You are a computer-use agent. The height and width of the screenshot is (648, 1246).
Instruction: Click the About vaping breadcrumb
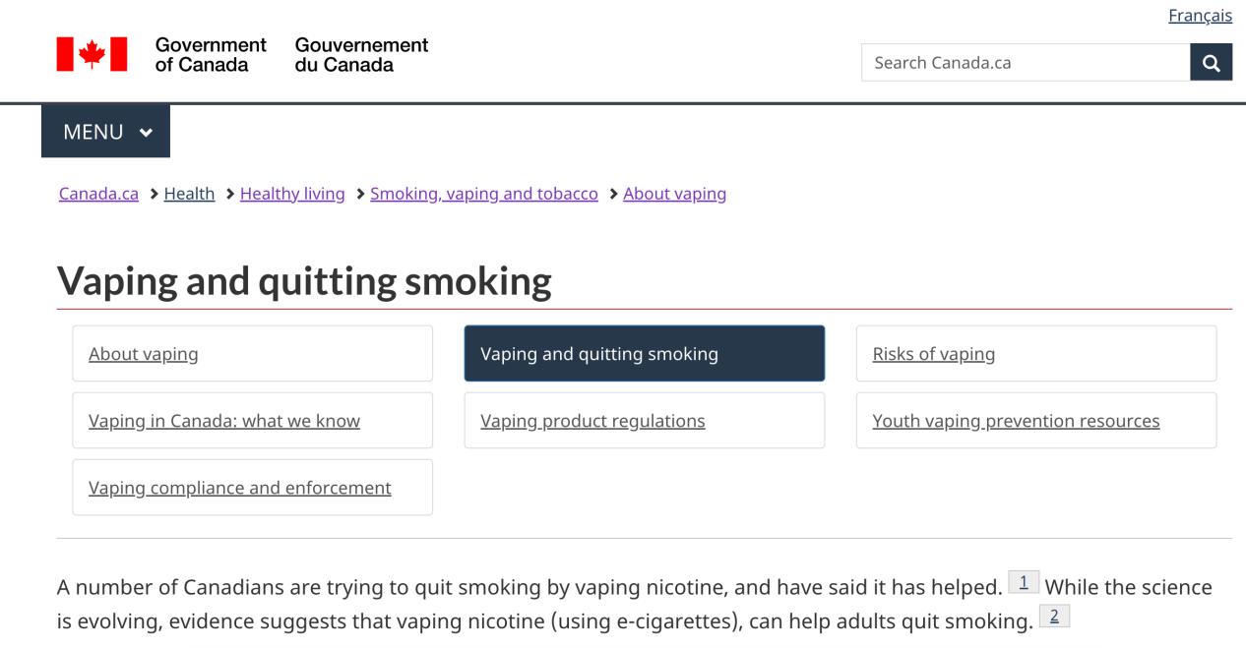675,194
